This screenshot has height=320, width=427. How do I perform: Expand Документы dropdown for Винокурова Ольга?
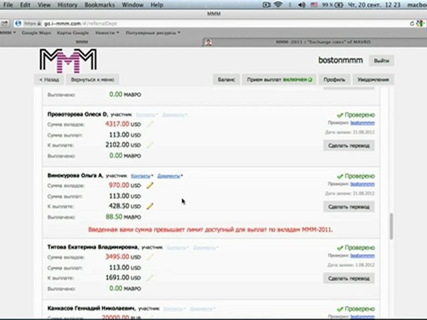pos(170,176)
